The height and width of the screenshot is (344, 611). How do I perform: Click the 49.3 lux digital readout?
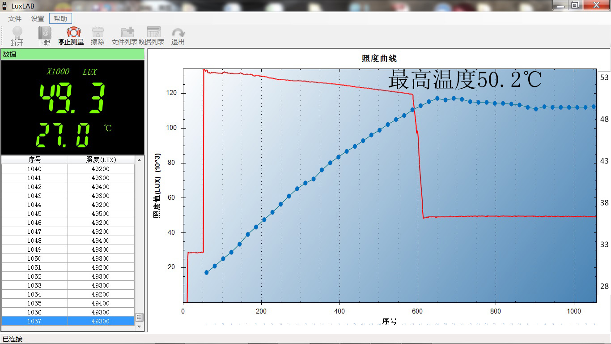(72, 98)
